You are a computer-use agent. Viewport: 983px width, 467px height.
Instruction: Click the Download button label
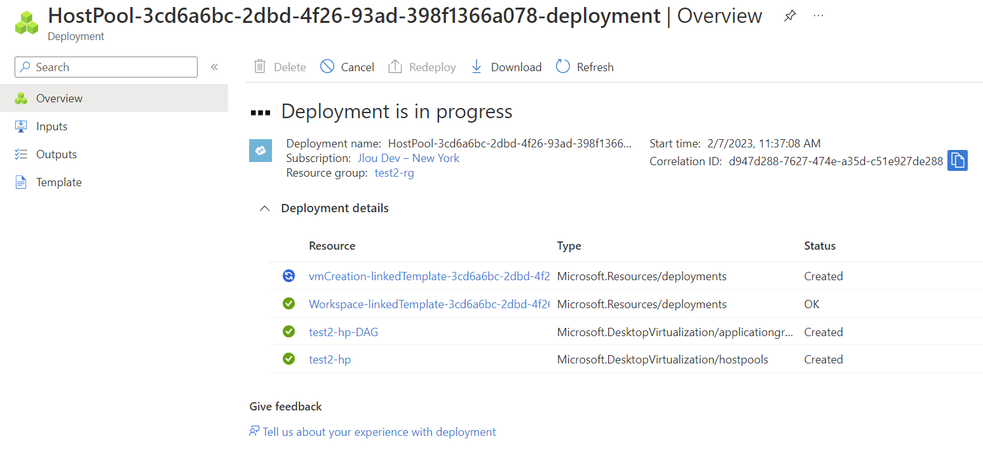click(x=516, y=67)
